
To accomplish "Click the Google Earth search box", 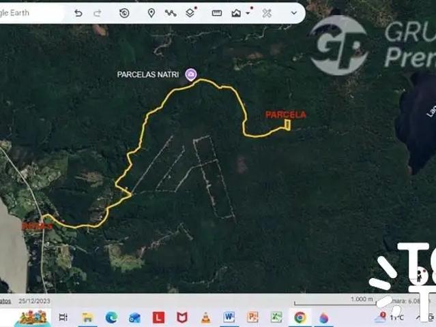I will click(x=31, y=13).
